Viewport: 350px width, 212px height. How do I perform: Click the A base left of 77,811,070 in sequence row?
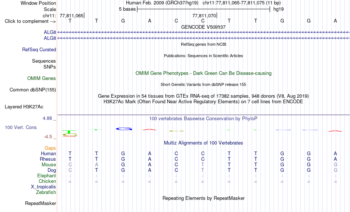pos(150,21)
